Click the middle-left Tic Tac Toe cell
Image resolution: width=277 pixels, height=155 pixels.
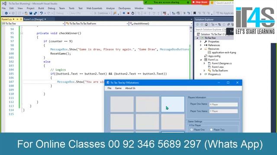click(122, 121)
